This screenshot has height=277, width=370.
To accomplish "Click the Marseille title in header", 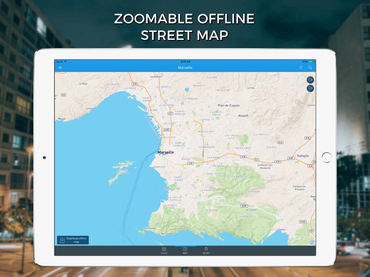I will tap(185, 68).
